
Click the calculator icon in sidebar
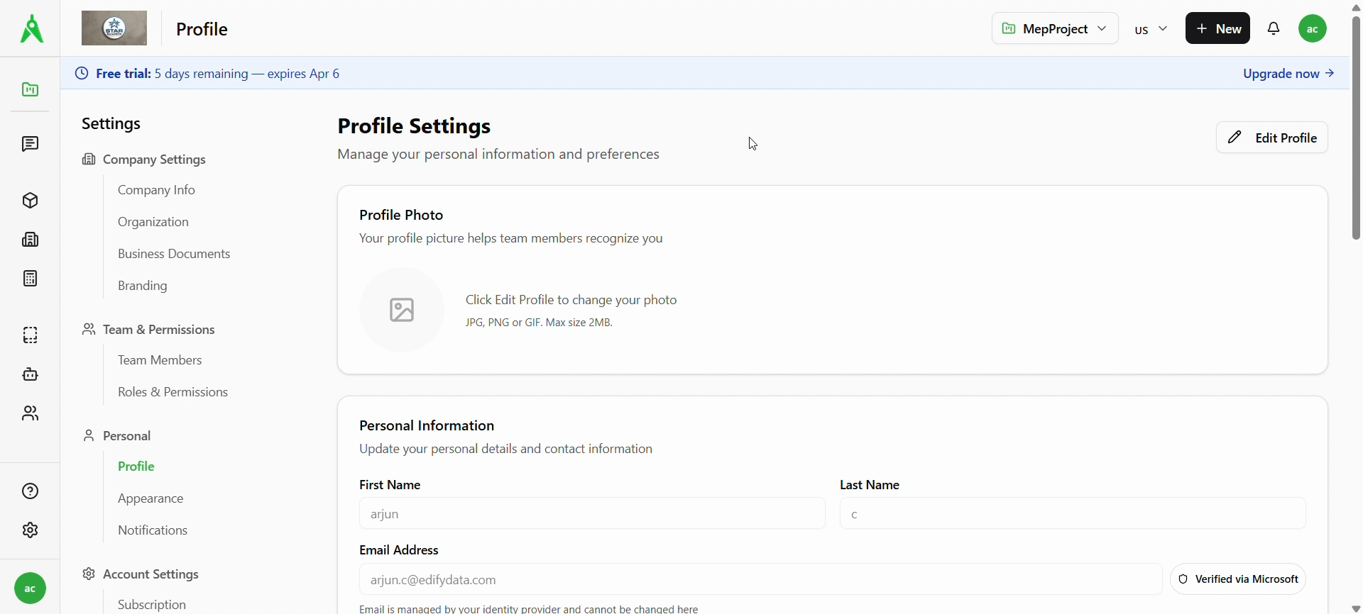point(30,279)
